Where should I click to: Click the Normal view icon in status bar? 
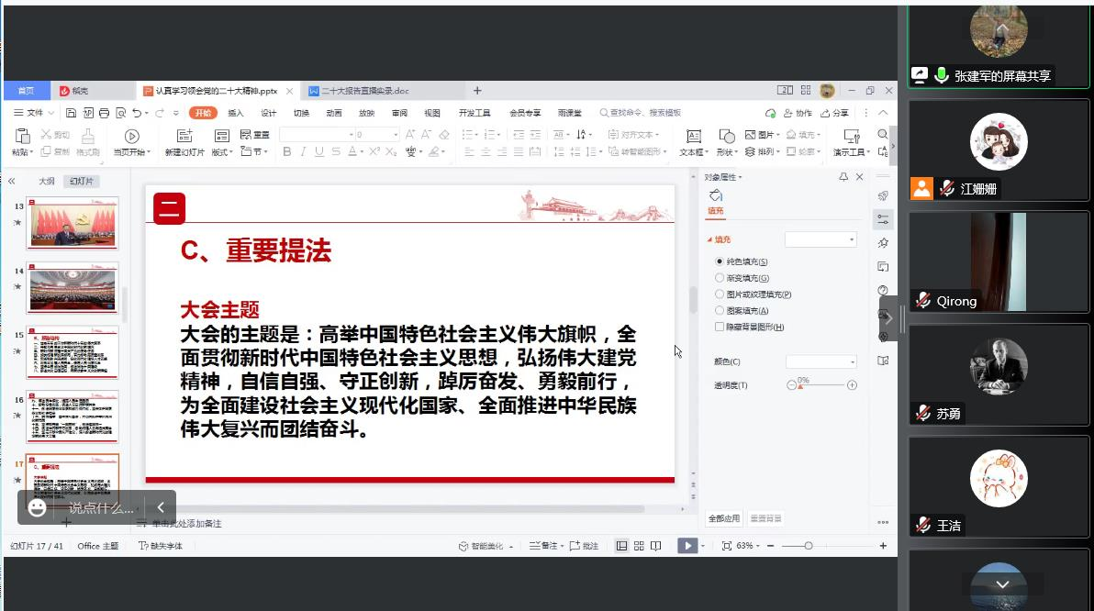[621, 546]
